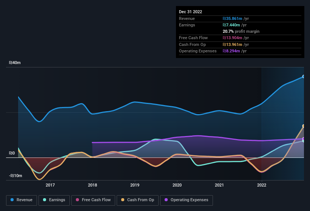Click the Revenue row label in tooltip
Viewport: 310px width, 211px height.
(187, 18)
